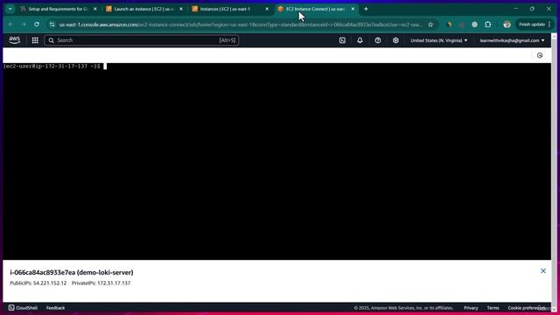The image size is (560, 315).
Task: Open the console settings gear
Action: point(395,40)
